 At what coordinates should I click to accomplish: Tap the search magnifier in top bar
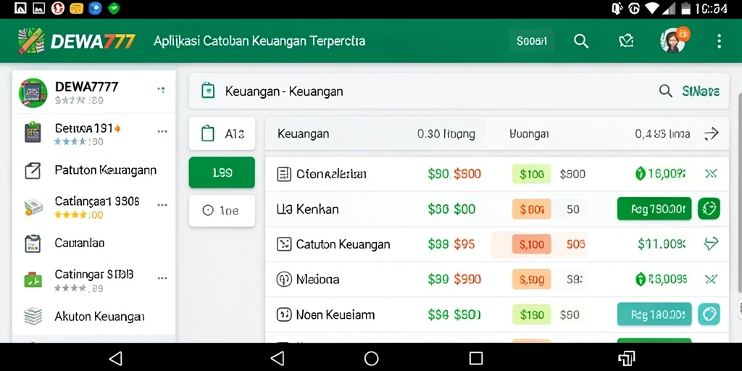point(581,41)
